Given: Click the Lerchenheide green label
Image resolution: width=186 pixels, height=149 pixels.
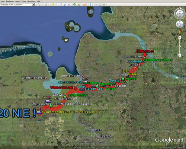Looking at the screenshot, I should (78, 95).
